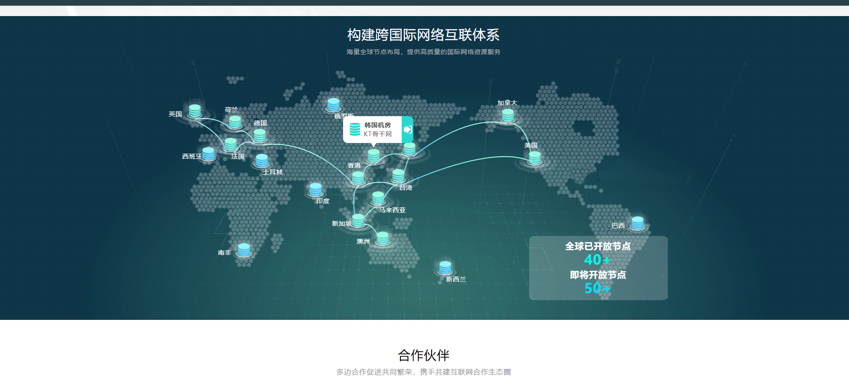Click the UK (英国) node icon

195,111
